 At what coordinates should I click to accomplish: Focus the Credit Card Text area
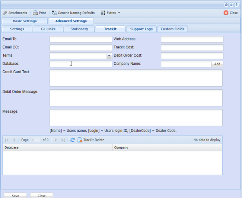coord(136,78)
